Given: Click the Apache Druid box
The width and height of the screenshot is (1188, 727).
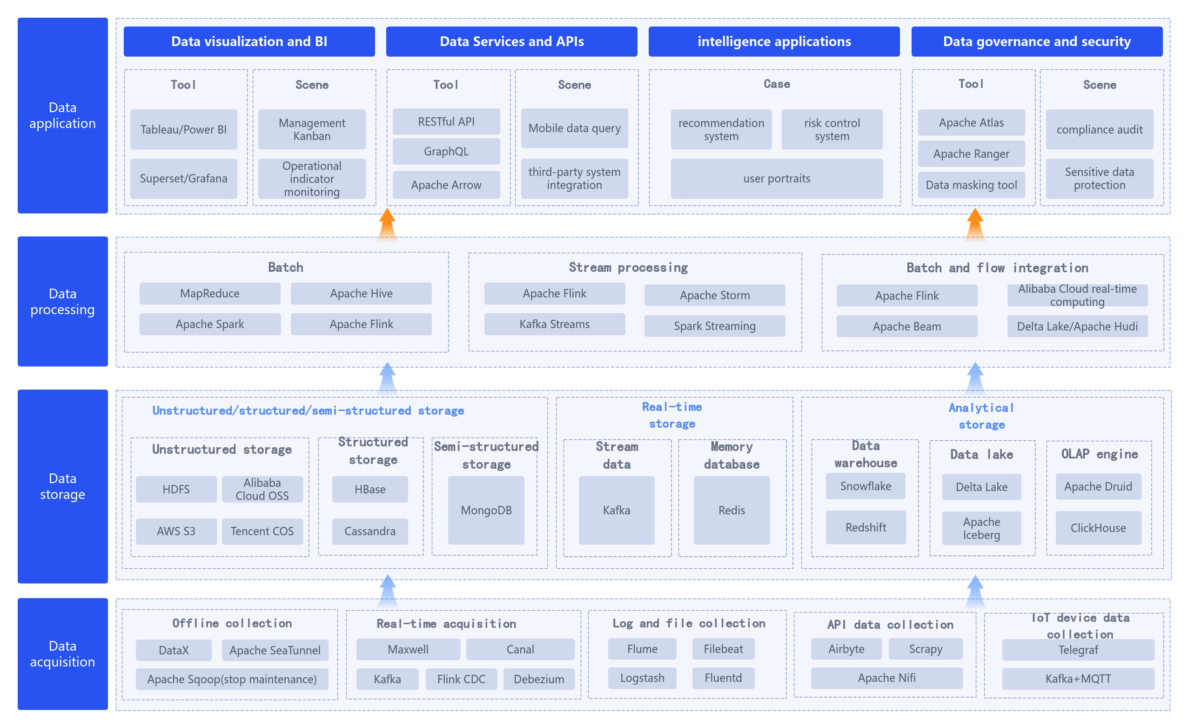Looking at the screenshot, I should 1098,486.
